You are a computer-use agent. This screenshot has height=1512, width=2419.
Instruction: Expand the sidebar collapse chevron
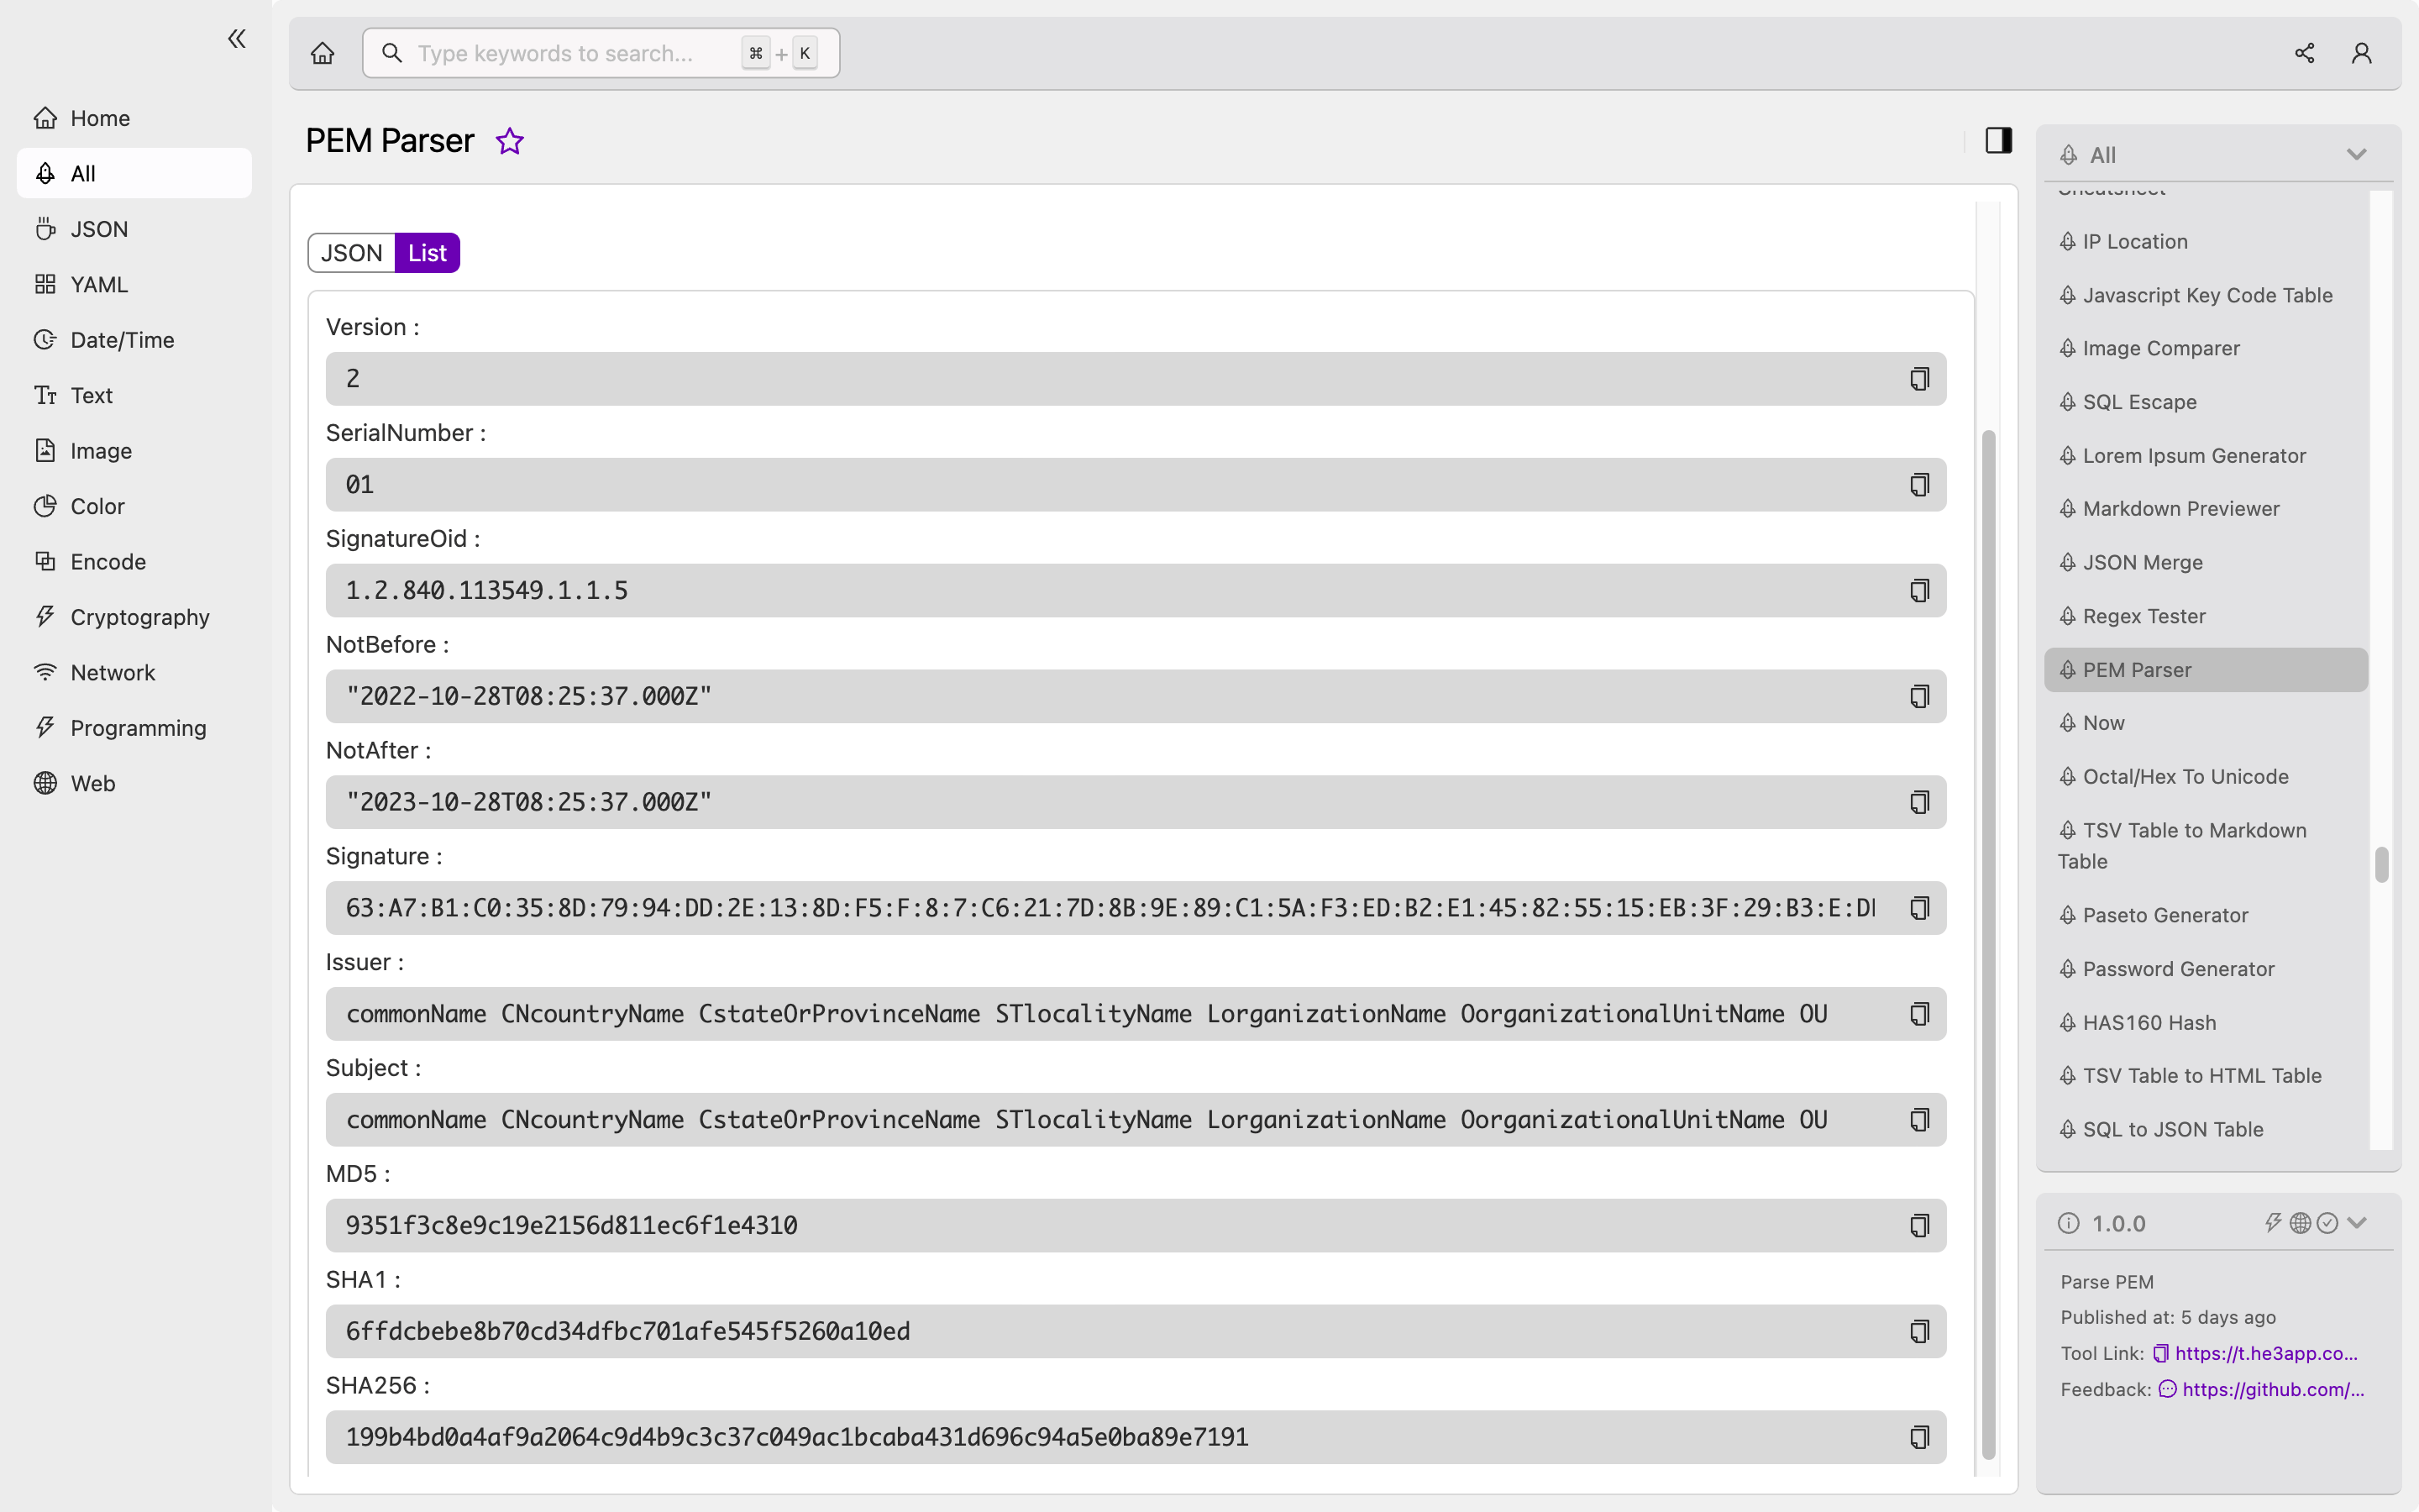click(237, 39)
